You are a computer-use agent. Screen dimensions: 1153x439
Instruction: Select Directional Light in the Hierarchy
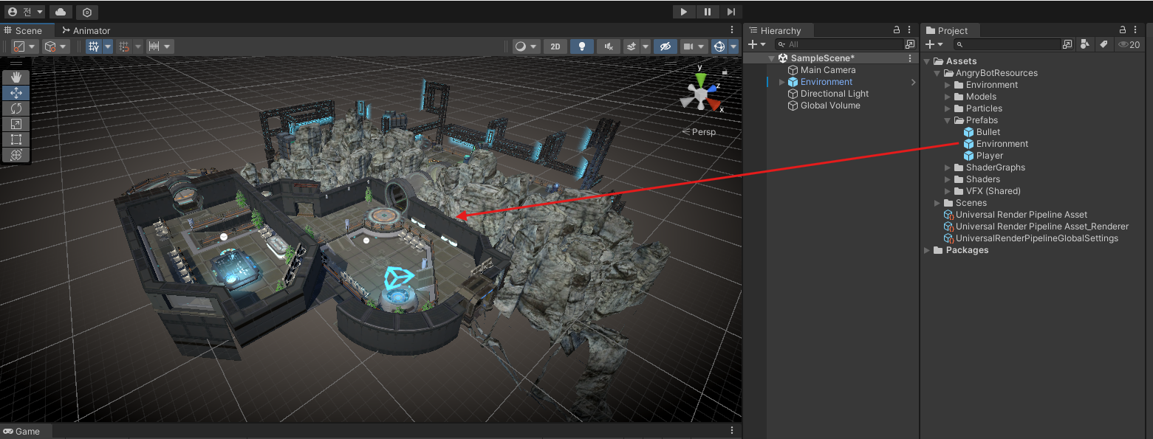tap(835, 94)
